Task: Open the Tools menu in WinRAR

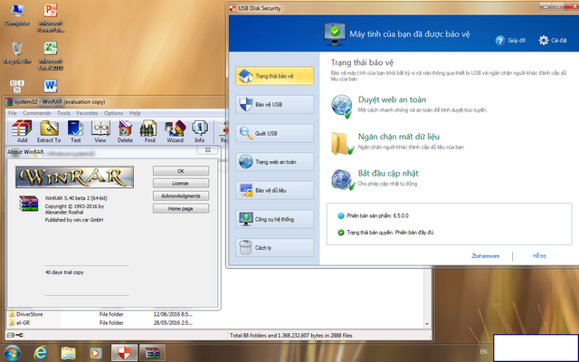Action: pyautogui.click(x=63, y=113)
